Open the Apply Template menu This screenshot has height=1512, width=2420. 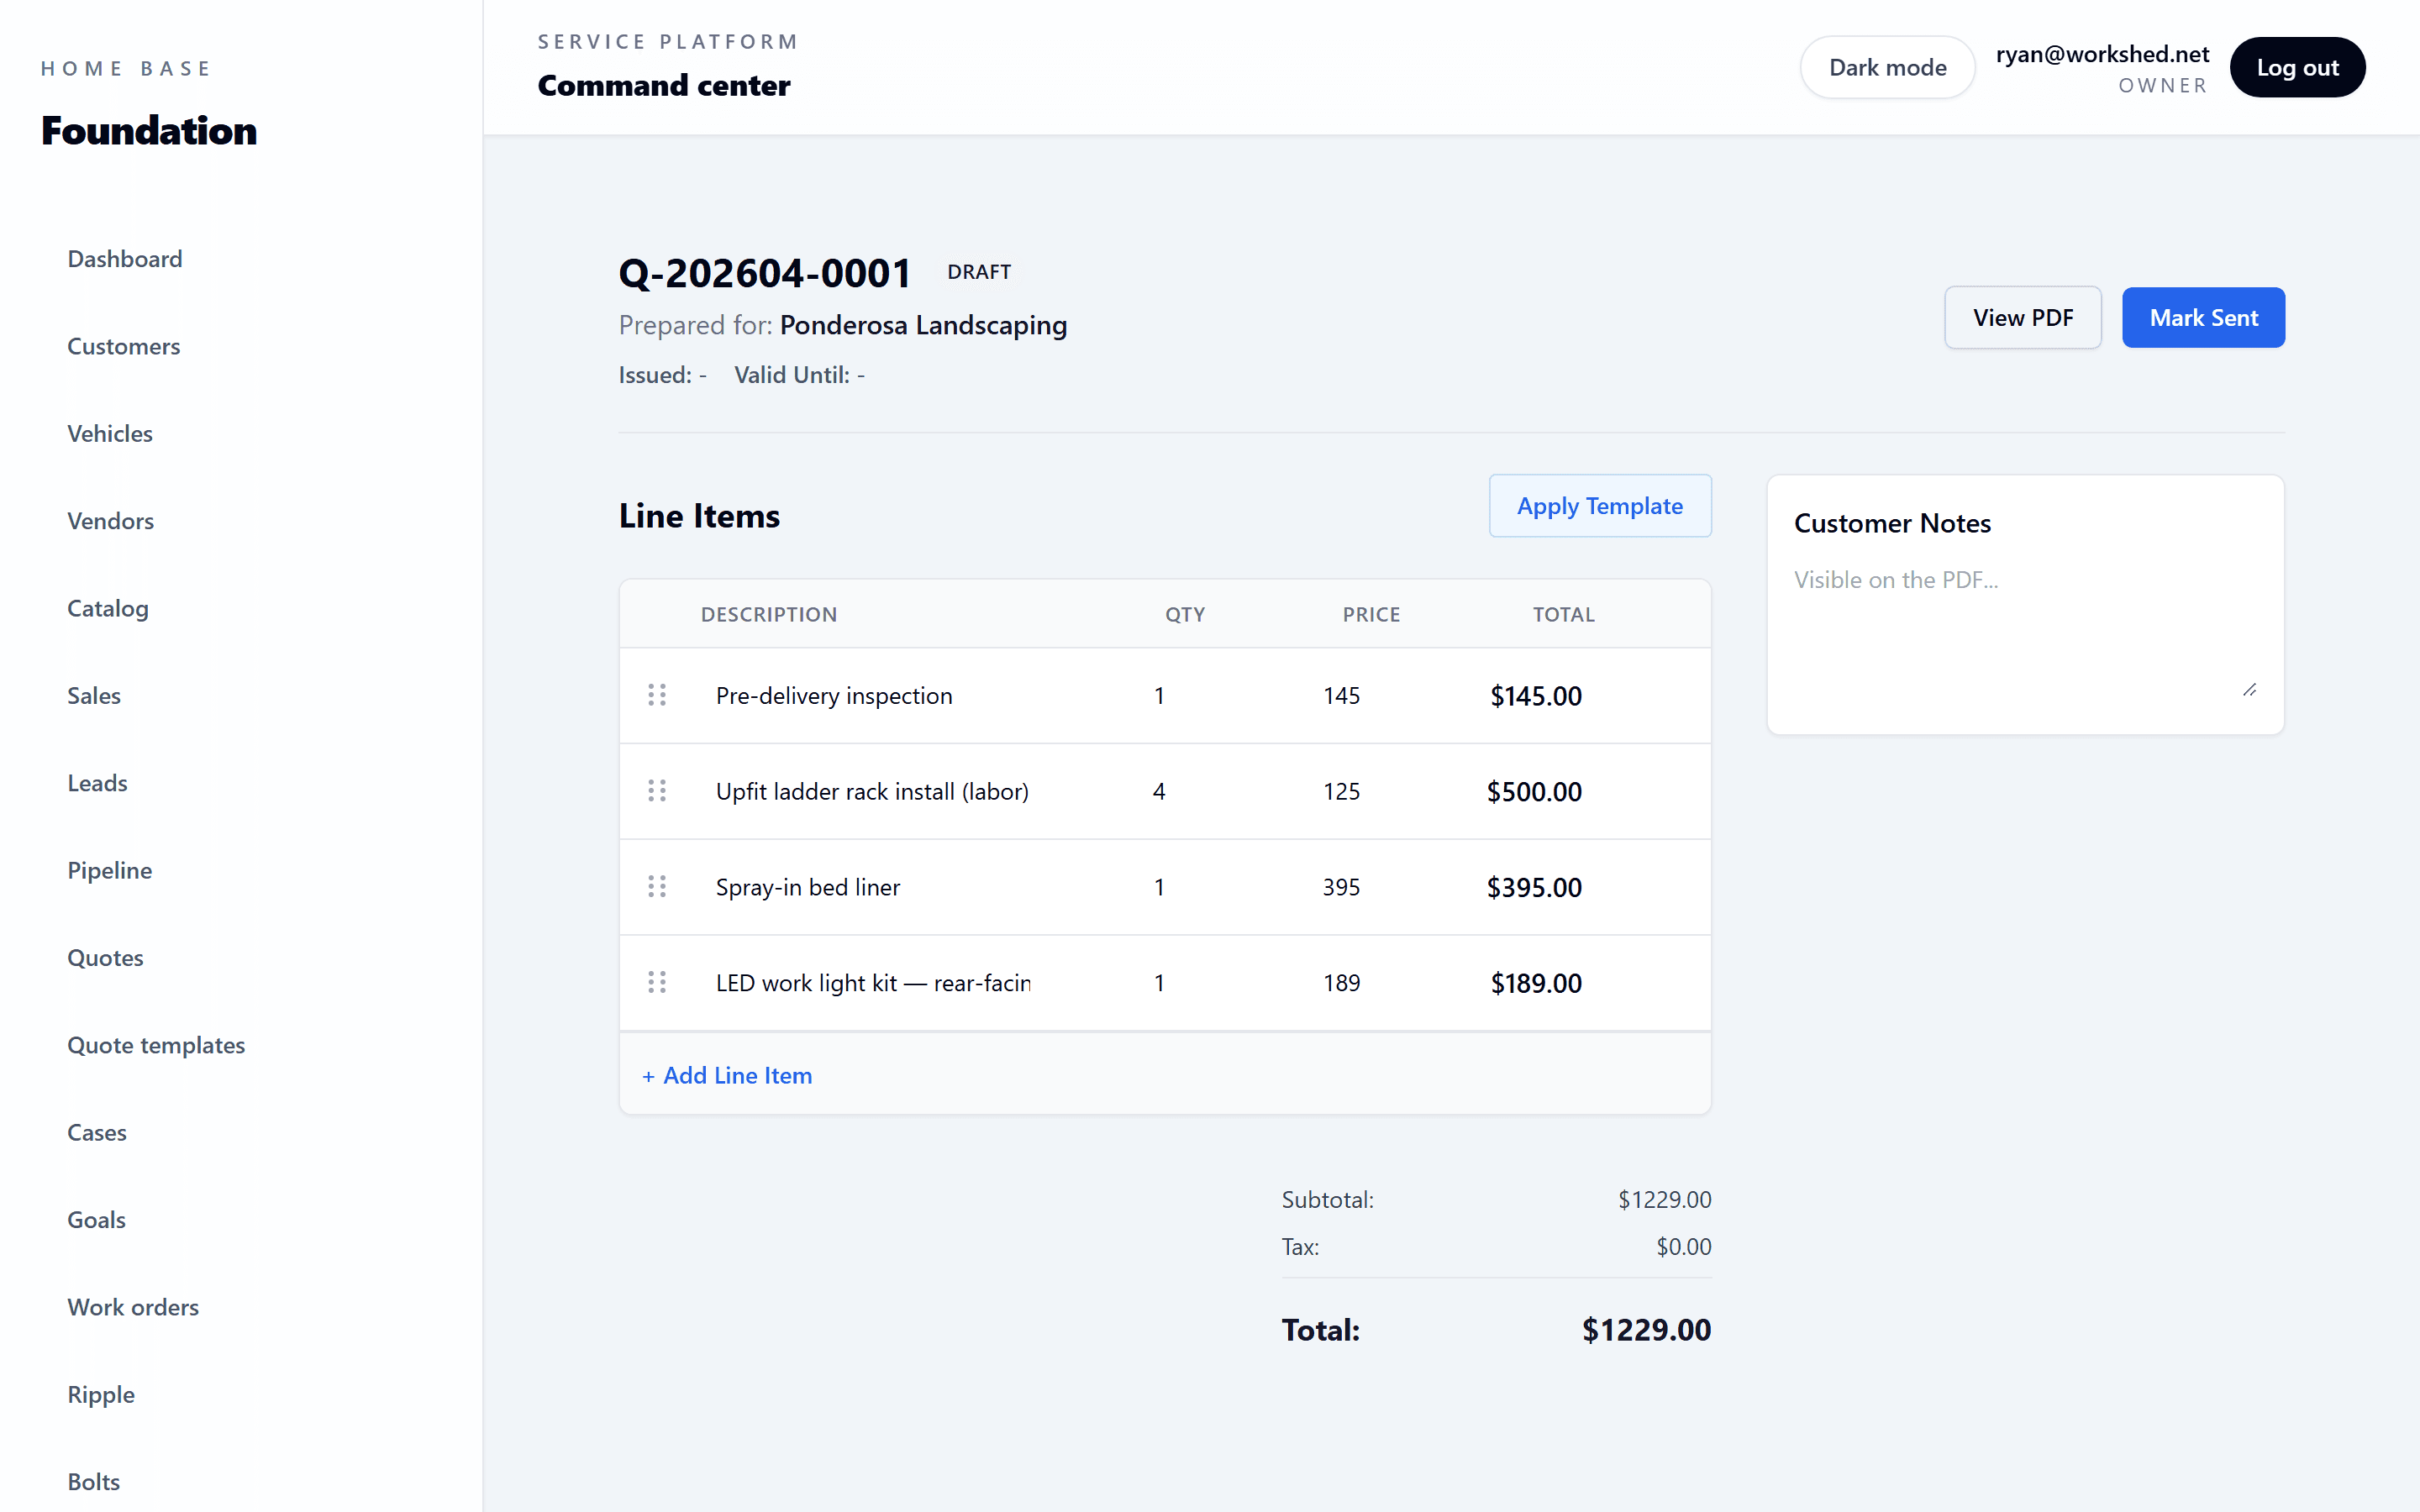coord(1599,506)
